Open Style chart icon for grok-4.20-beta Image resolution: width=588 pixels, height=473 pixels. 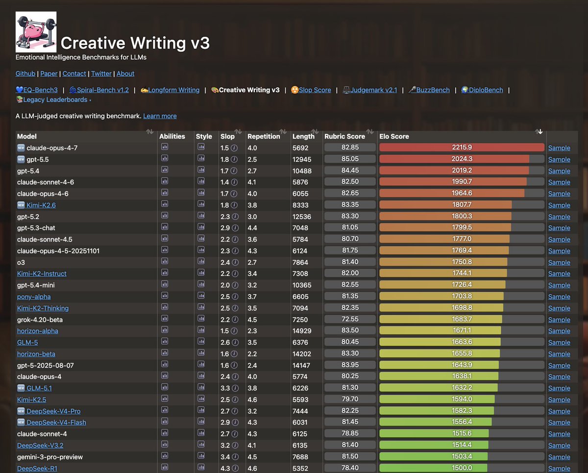(x=201, y=319)
